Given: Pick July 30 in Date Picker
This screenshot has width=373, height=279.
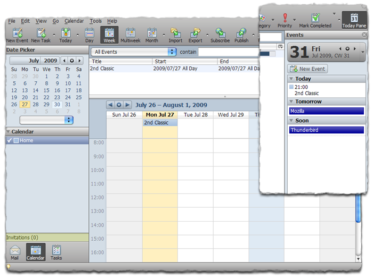Looking at the screenshot, I should 57,105.
